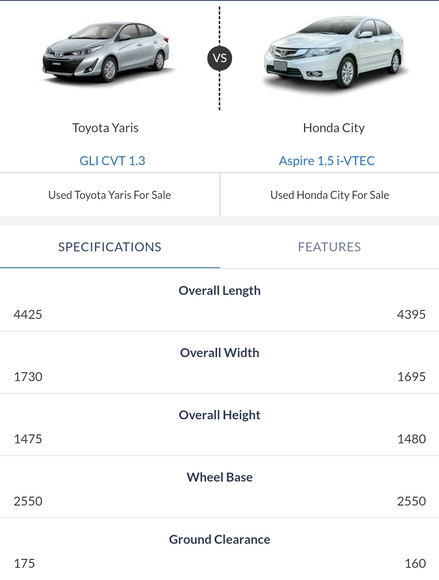Switch to the FEATURES tab

click(x=330, y=247)
